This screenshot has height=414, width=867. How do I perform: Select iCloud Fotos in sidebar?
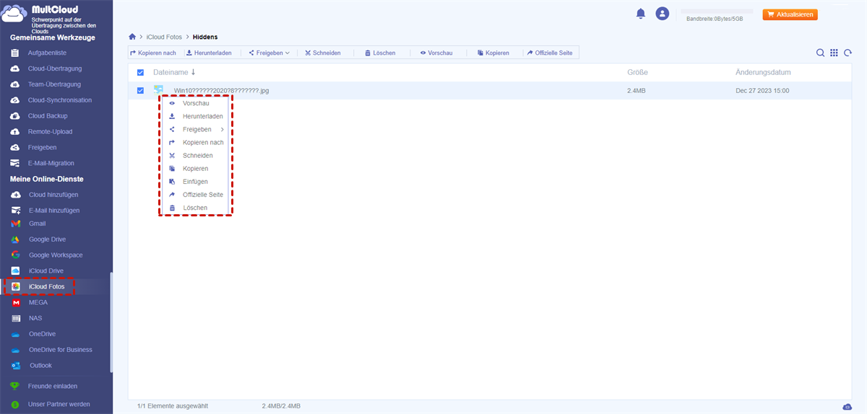coord(46,287)
